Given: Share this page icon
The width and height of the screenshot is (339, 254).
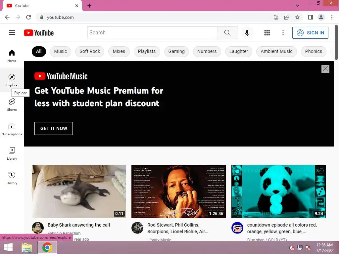Looking at the screenshot, I should tap(287, 17).
